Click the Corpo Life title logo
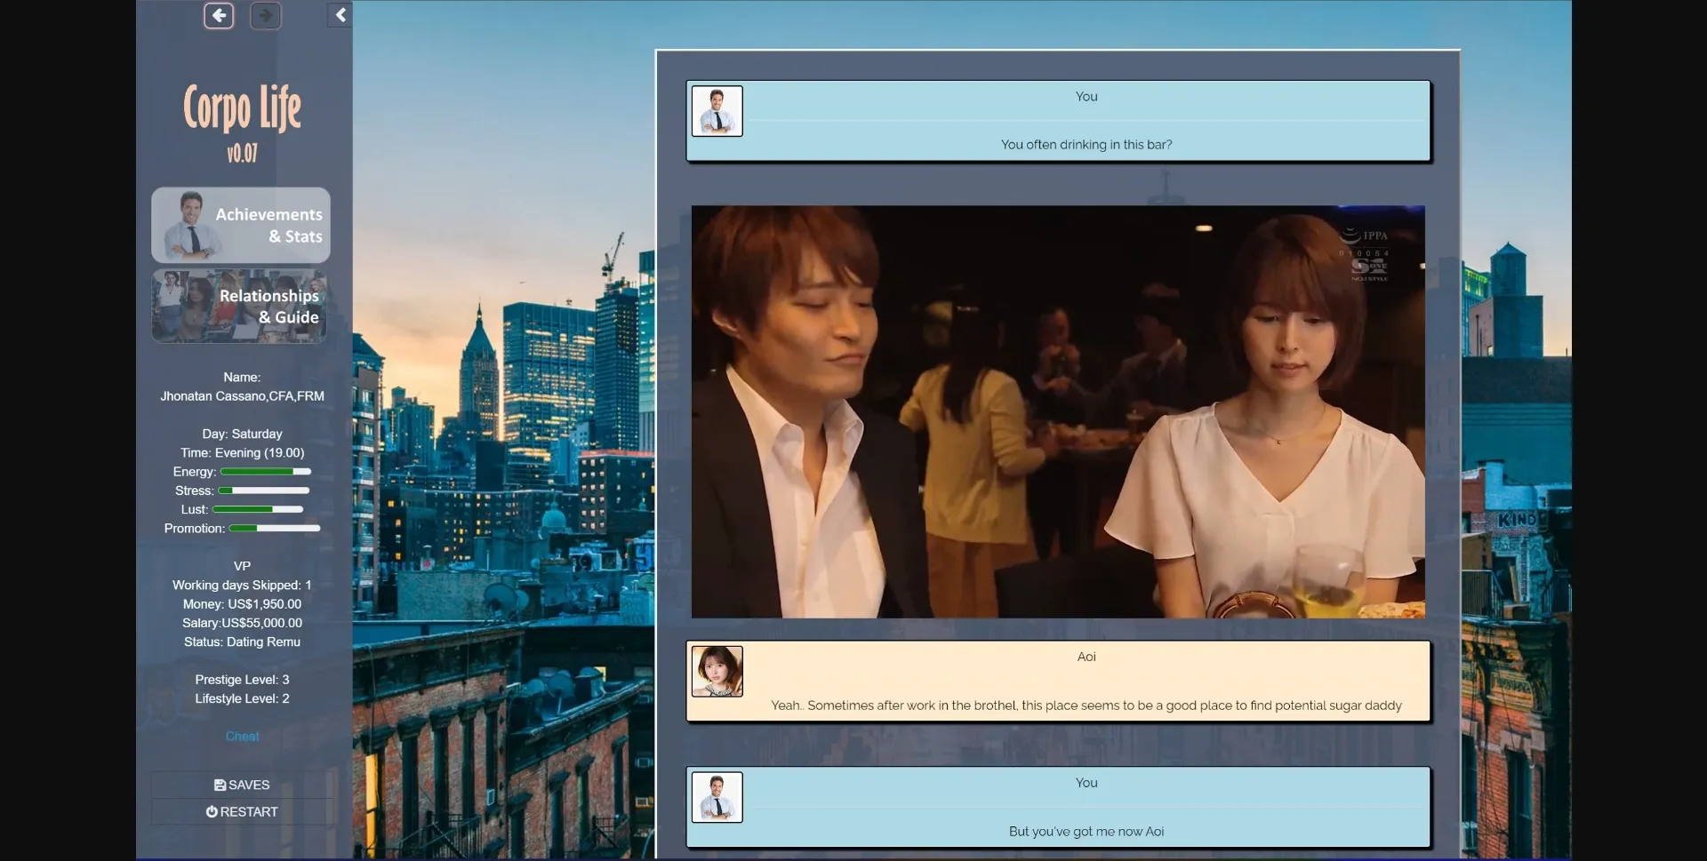This screenshot has width=1707, height=861. point(242,108)
